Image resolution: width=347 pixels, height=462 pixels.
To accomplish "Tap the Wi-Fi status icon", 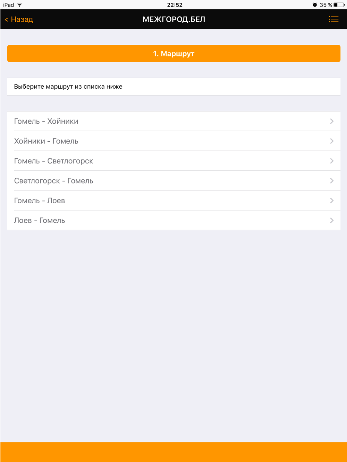I will pos(20,5).
